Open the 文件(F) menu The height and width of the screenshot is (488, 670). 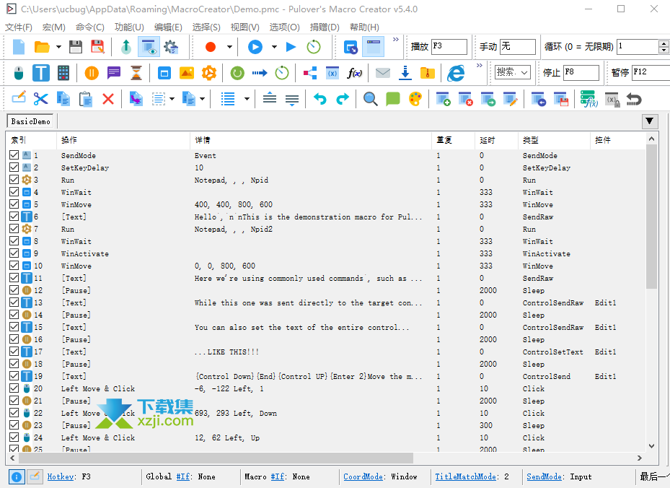[18, 27]
